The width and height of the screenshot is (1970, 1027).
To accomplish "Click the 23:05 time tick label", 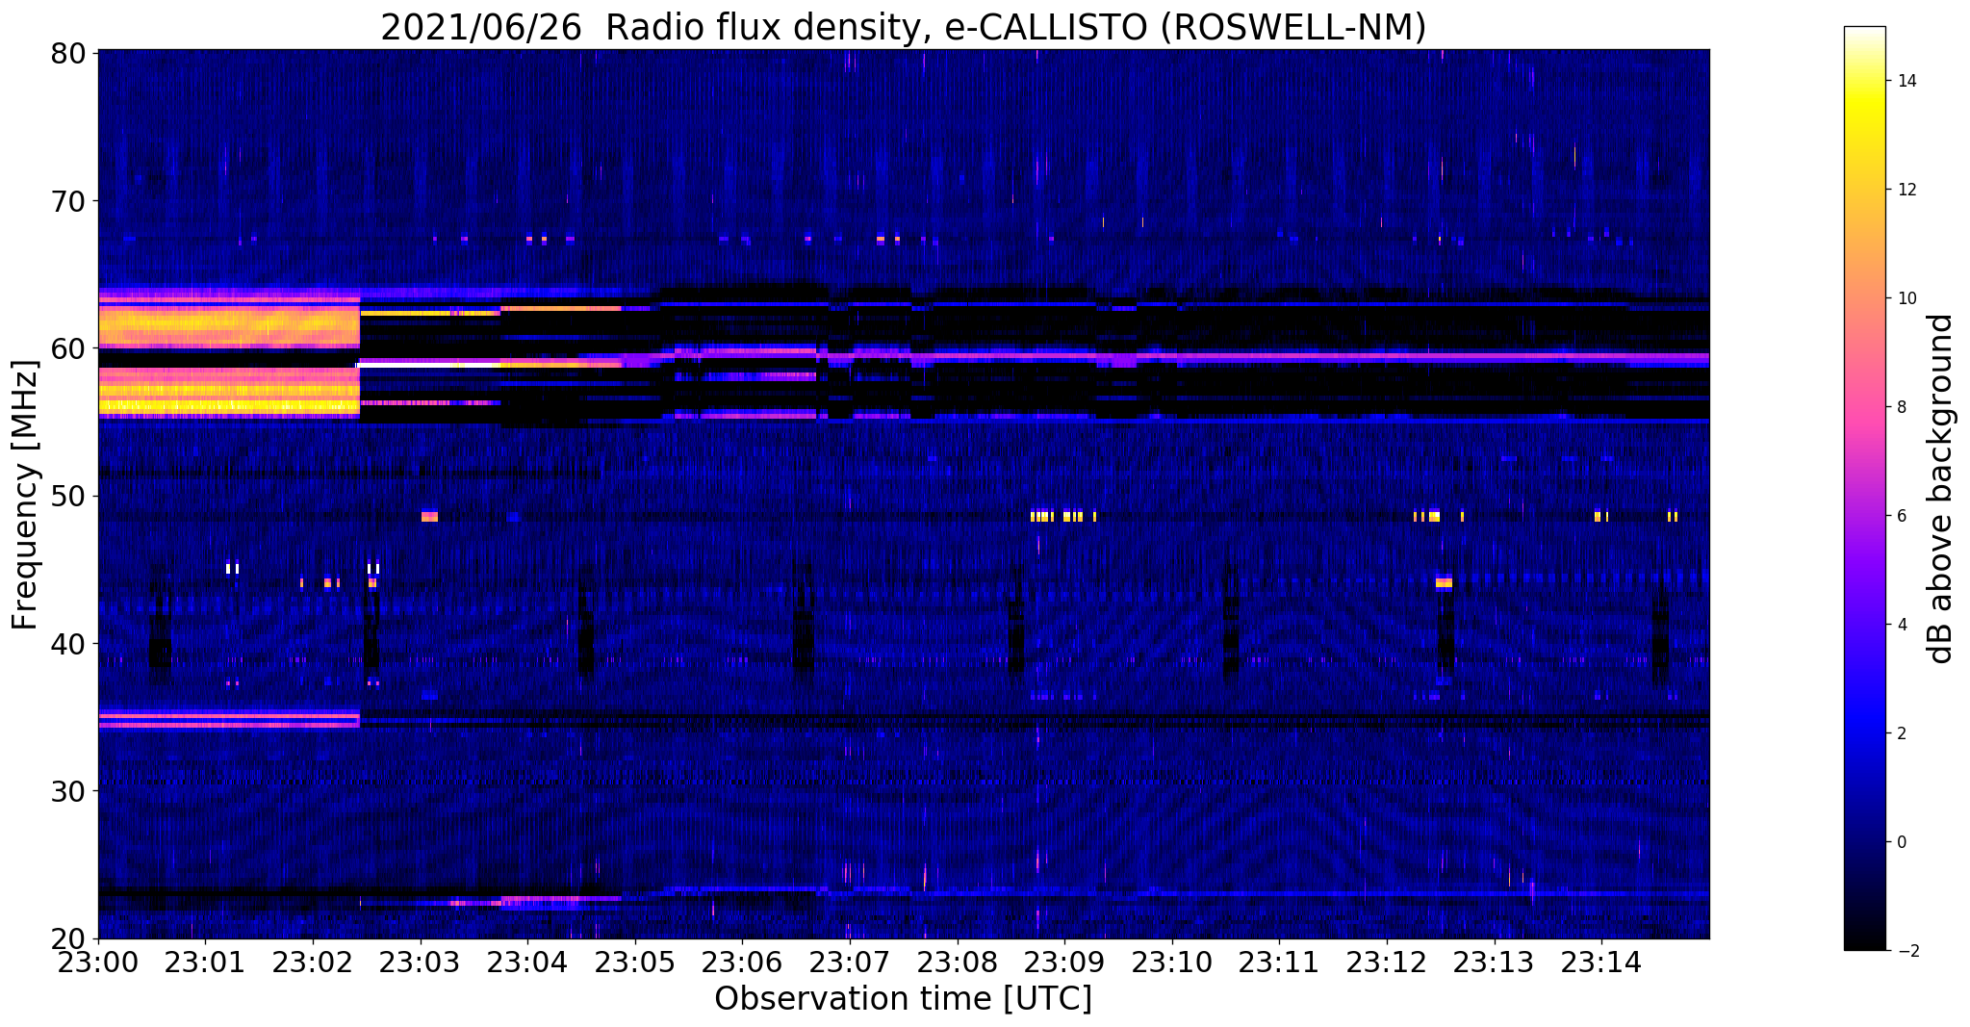I will tap(635, 963).
